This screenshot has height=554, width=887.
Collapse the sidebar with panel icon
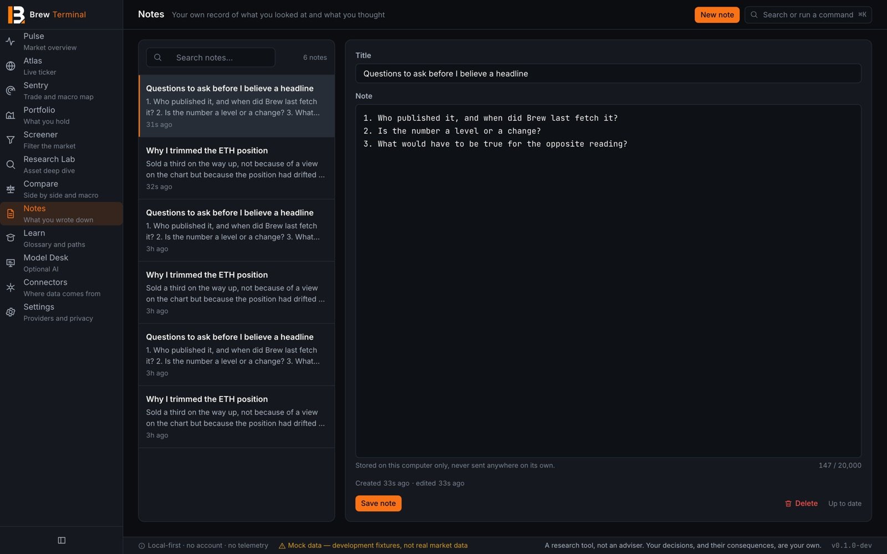coord(62,540)
